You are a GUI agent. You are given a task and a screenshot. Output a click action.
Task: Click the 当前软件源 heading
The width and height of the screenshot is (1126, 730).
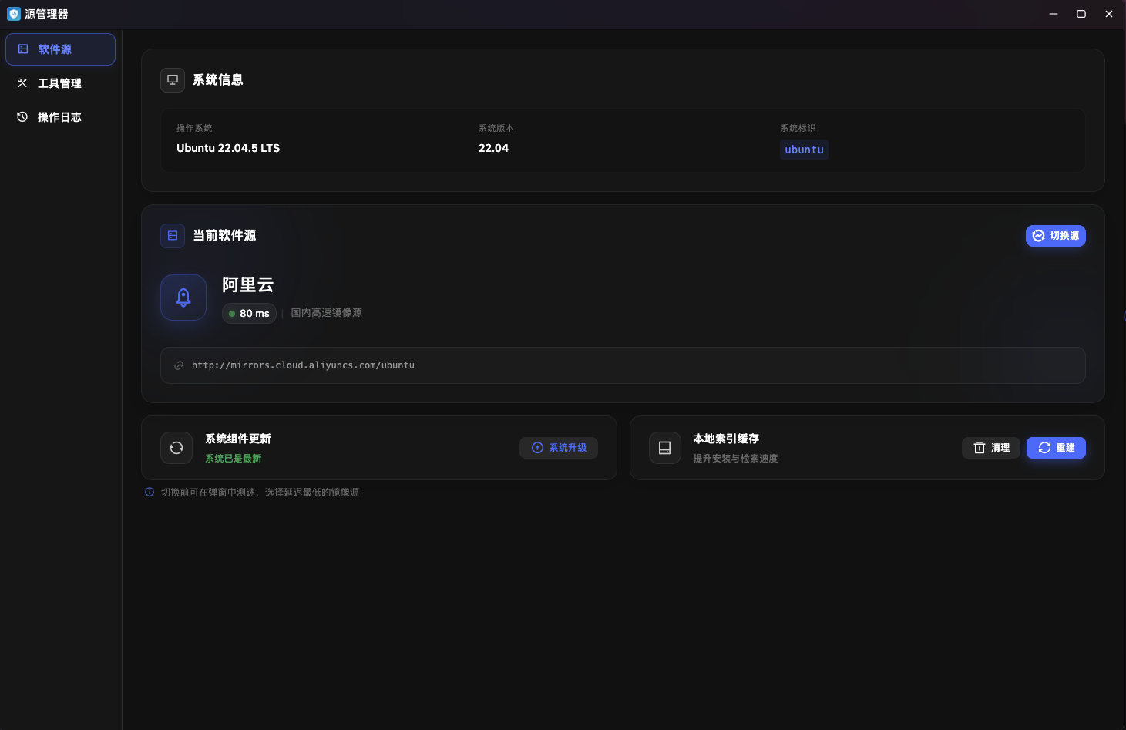[x=224, y=236]
